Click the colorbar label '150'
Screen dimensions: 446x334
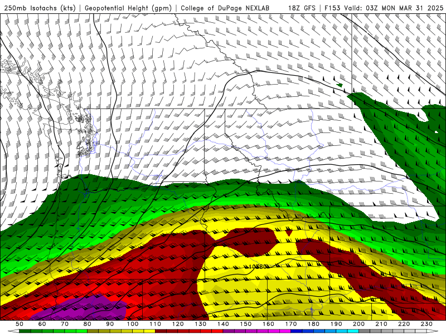[246, 324]
